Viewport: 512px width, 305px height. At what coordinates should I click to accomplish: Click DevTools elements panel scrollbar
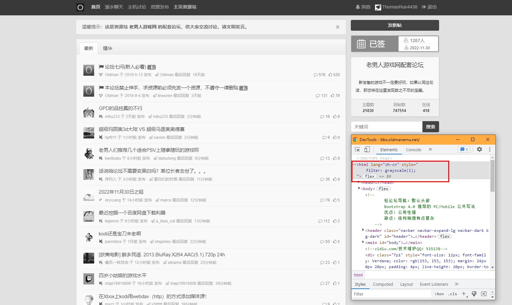click(492, 176)
